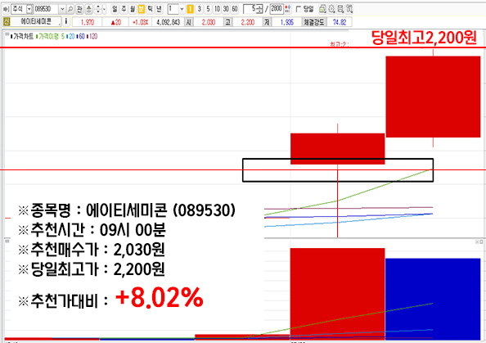Screen dimensions: 486x343
Task: Click the last toolbar icon at top right
Action: click(349, 9)
